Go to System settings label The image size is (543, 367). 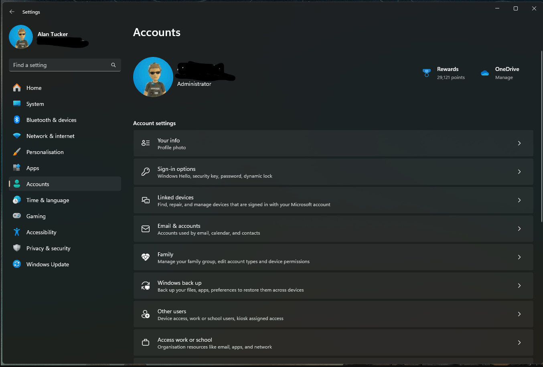point(35,104)
